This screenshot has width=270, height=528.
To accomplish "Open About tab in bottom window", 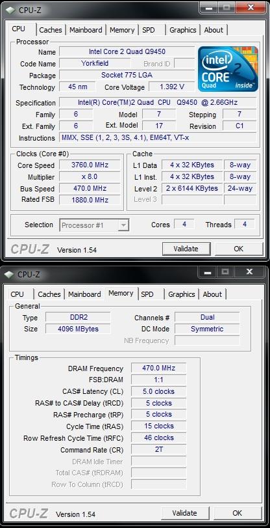I will [212, 294].
